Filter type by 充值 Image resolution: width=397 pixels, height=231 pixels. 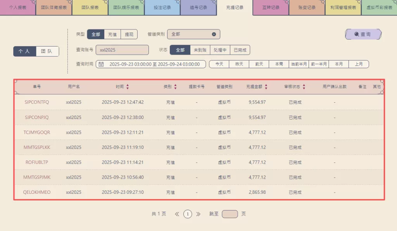point(112,34)
